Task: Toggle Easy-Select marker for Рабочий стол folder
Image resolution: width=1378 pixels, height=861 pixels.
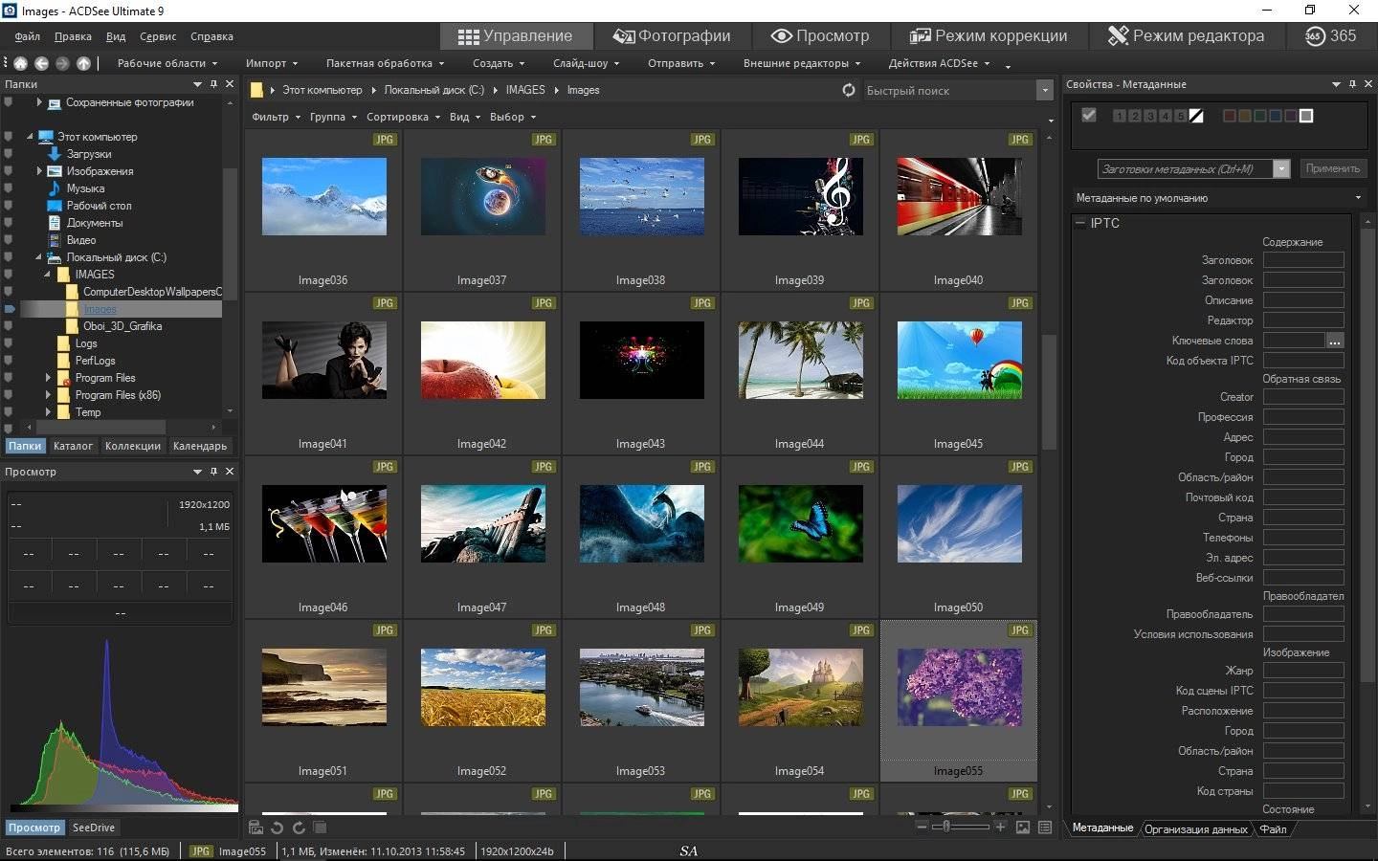Action: coord(9,206)
